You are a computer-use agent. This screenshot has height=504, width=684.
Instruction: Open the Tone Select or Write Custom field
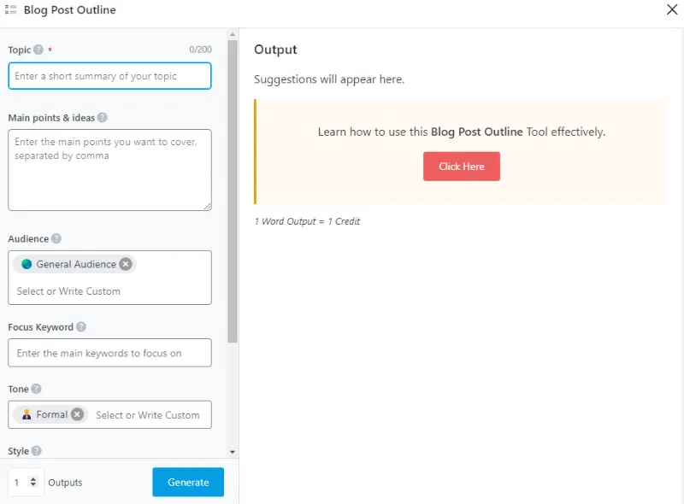click(x=148, y=415)
